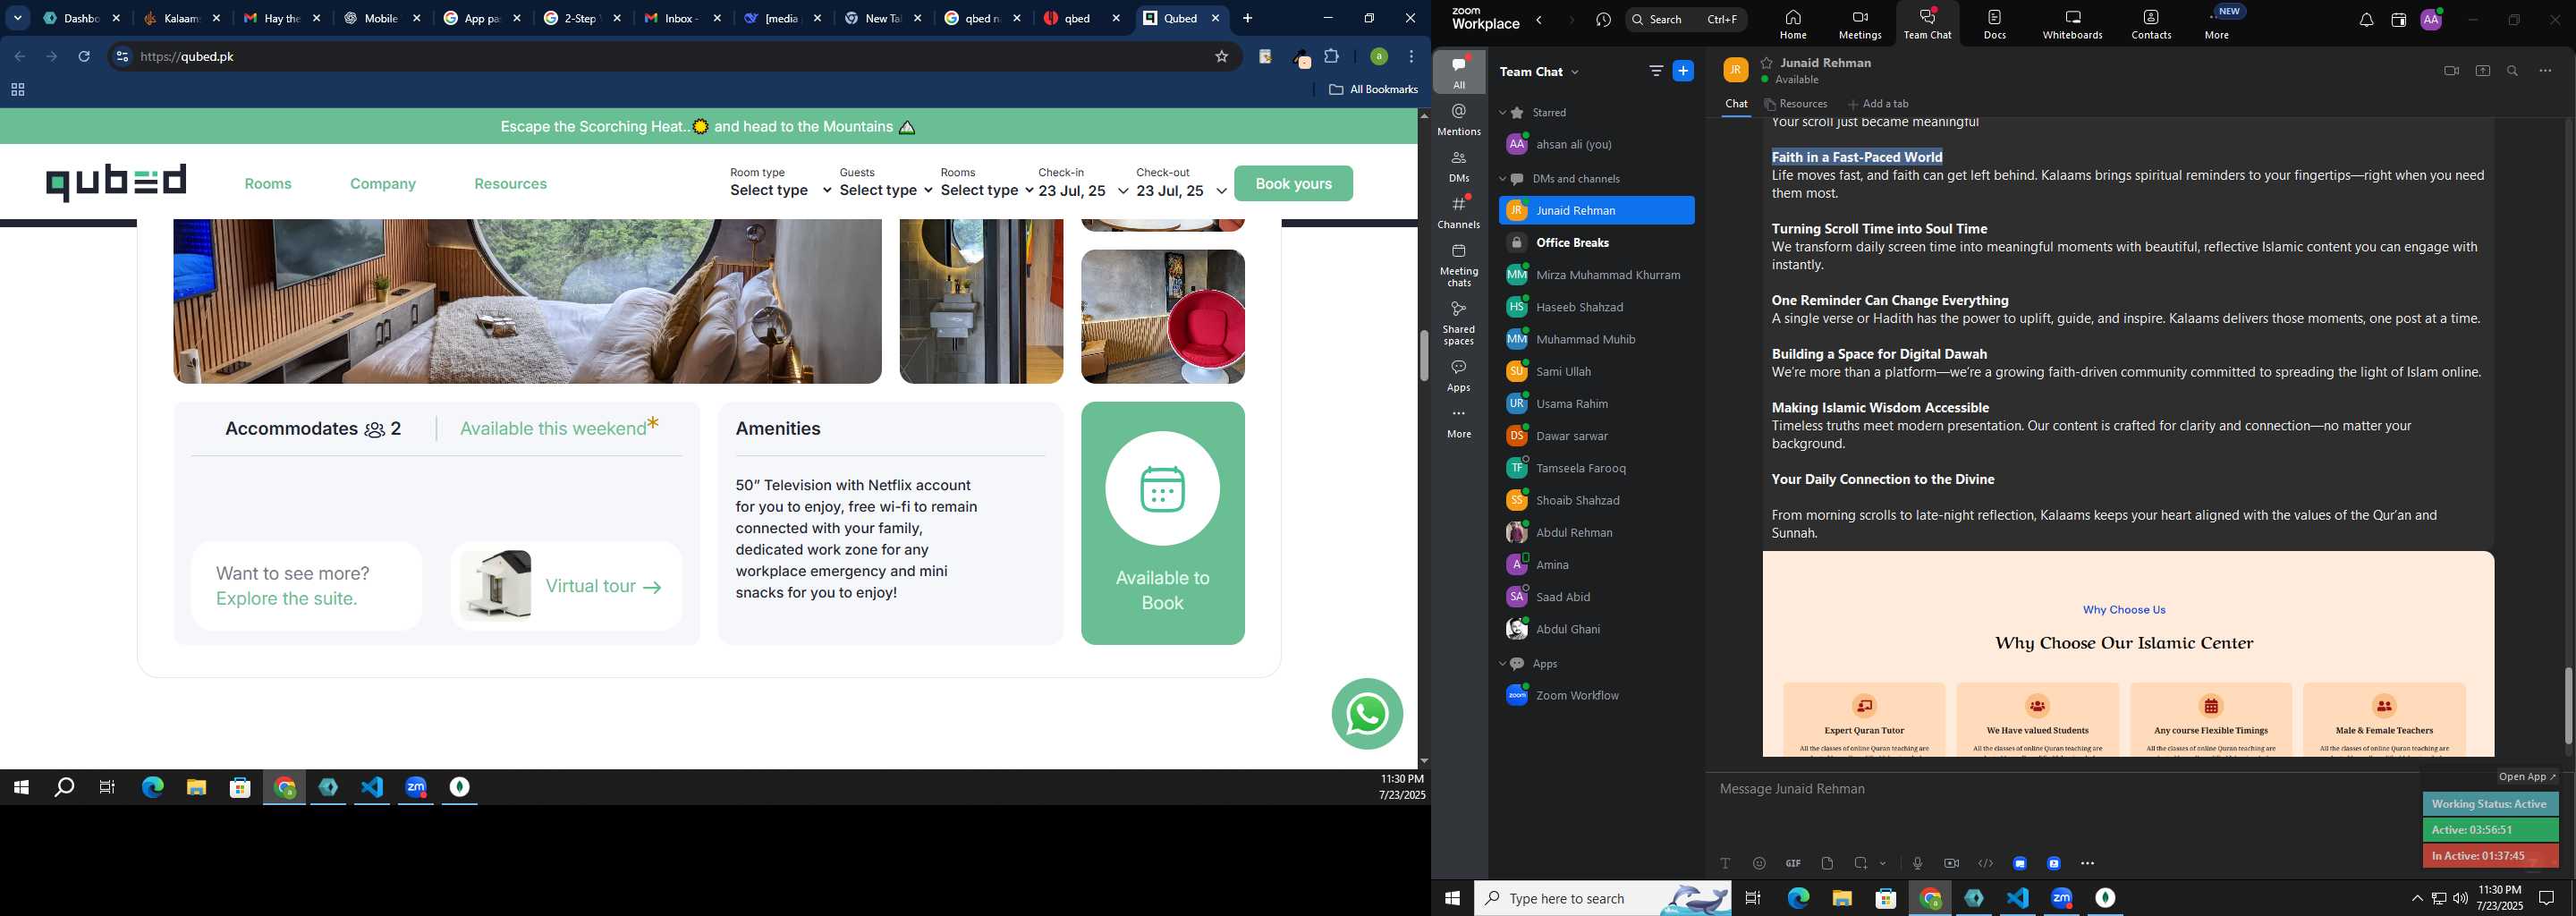Open Resources tab in chat

pyautogui.click(x=1796, y=104)
